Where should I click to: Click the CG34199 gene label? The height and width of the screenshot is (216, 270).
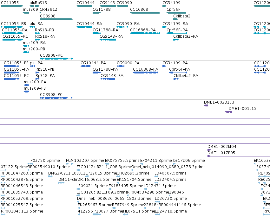coord(172,3)
